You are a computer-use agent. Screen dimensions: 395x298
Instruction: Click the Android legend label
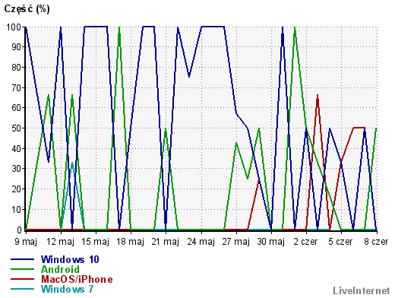point(60,269)
